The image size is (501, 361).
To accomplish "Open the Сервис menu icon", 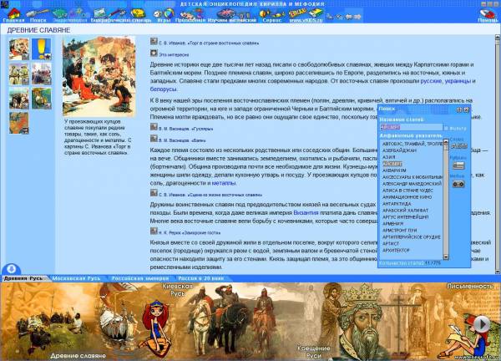I will 272,15.
